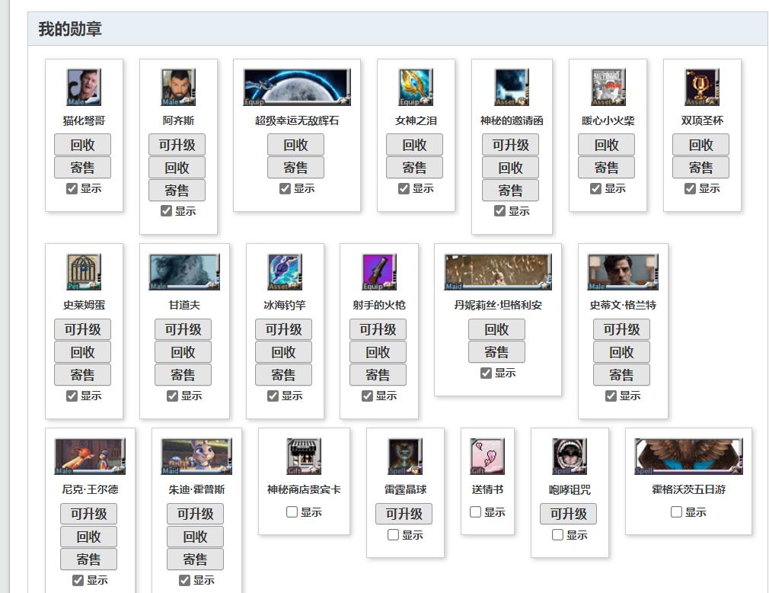Click the 史莱姆蛋 pet cage icon

click(x=84, y=272)
